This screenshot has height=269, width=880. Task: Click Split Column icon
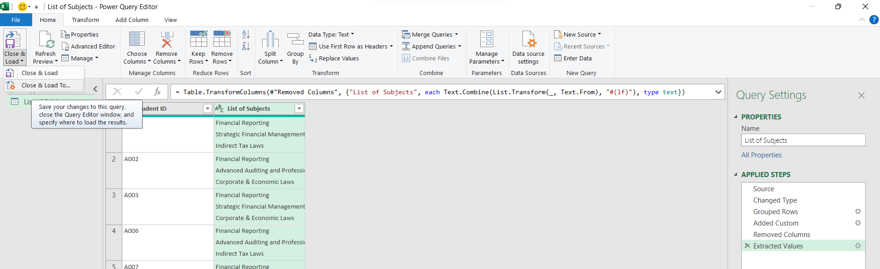pos(270,40)
